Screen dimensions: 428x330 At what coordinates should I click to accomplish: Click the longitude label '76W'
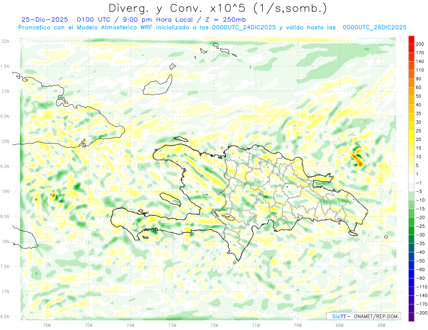tap(47, 325)
